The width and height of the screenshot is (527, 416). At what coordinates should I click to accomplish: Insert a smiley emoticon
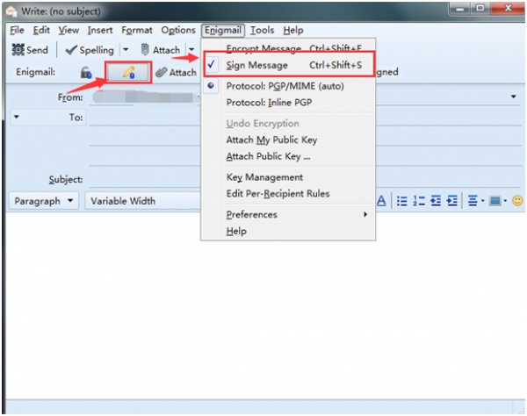point(517,201)
